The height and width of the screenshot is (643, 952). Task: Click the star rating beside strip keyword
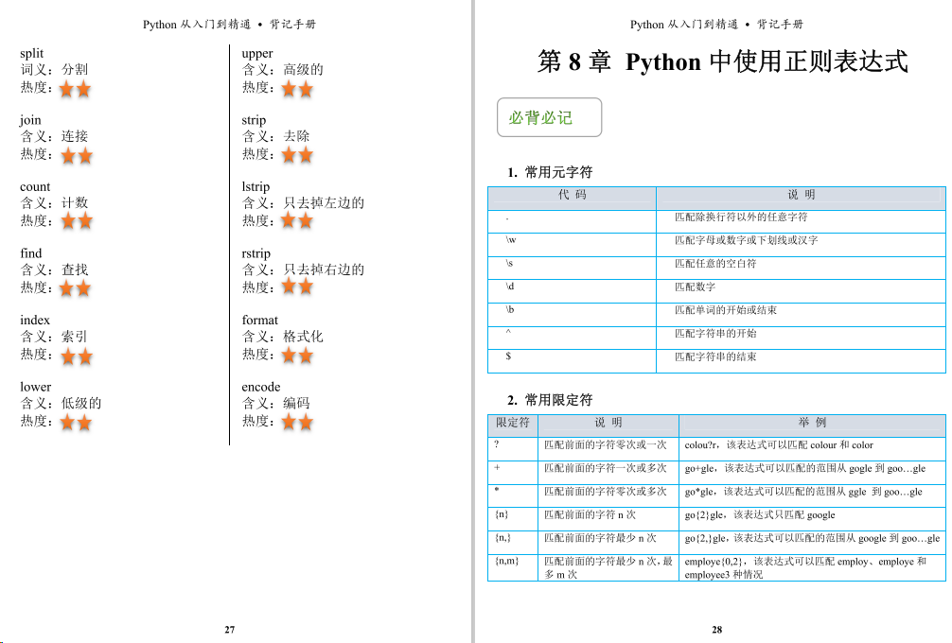tap(297, 156)
